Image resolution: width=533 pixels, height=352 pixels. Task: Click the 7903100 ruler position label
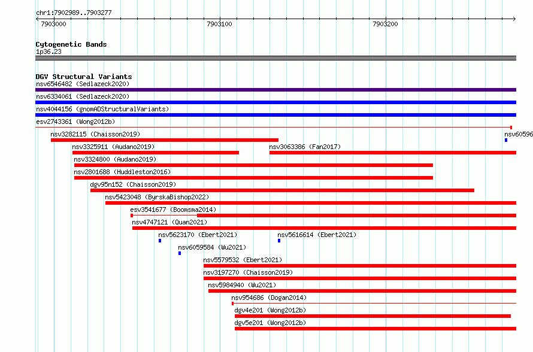pyautogui.click(x=219, y=24)
